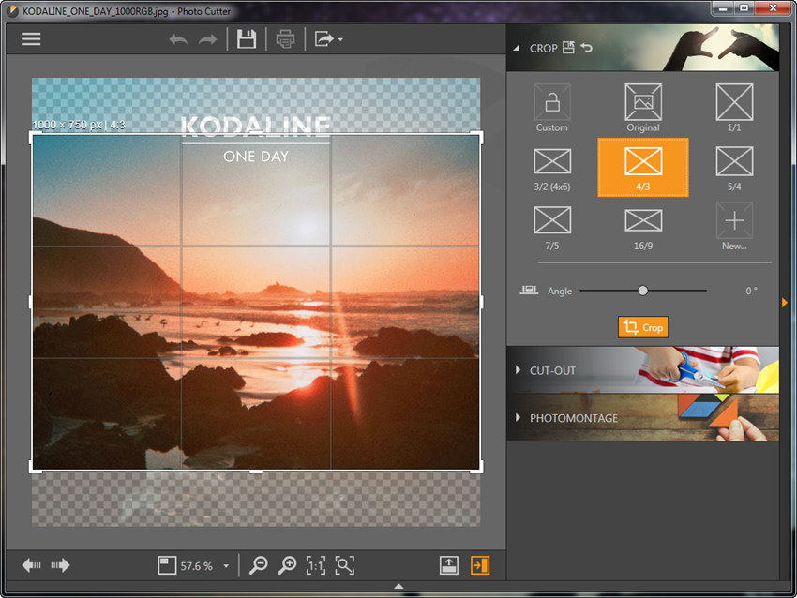
Task: Click the orange right-edge collapse arrow
Action: click(x=785, y=303)
